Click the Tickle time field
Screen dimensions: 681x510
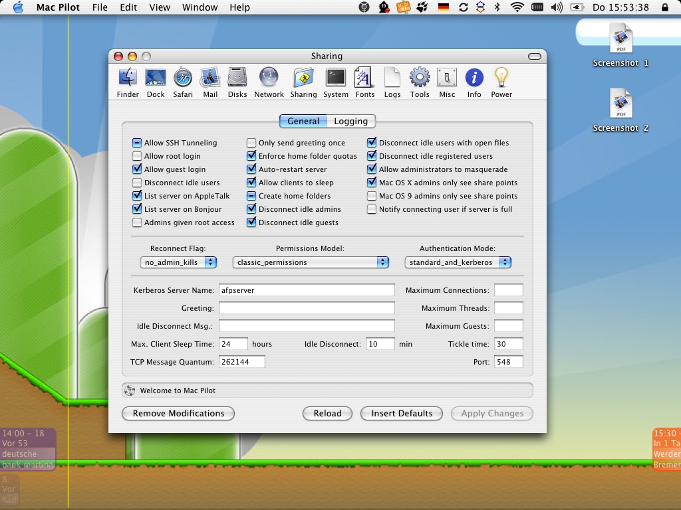pos(509,344)
